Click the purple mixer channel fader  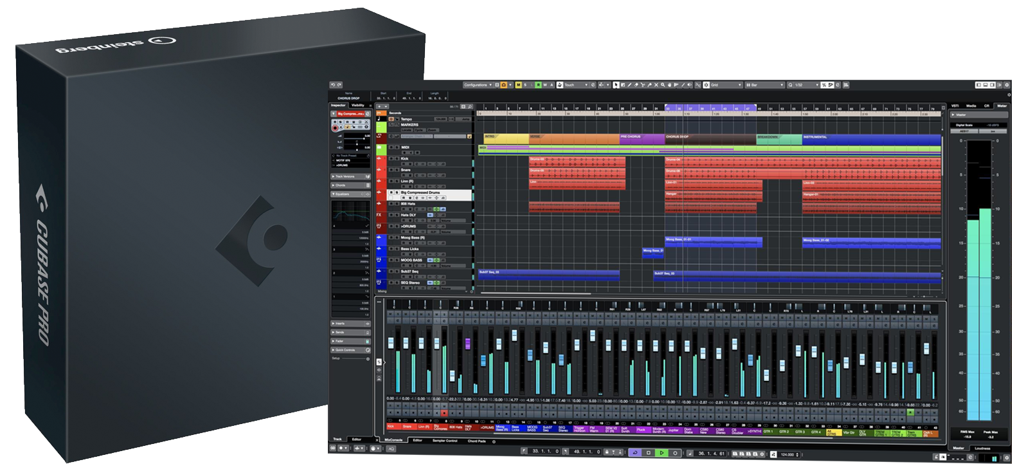point(468,344)
